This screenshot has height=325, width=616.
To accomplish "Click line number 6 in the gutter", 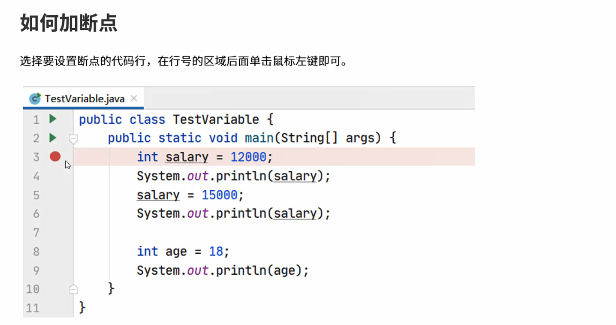I will click(36, 214).
